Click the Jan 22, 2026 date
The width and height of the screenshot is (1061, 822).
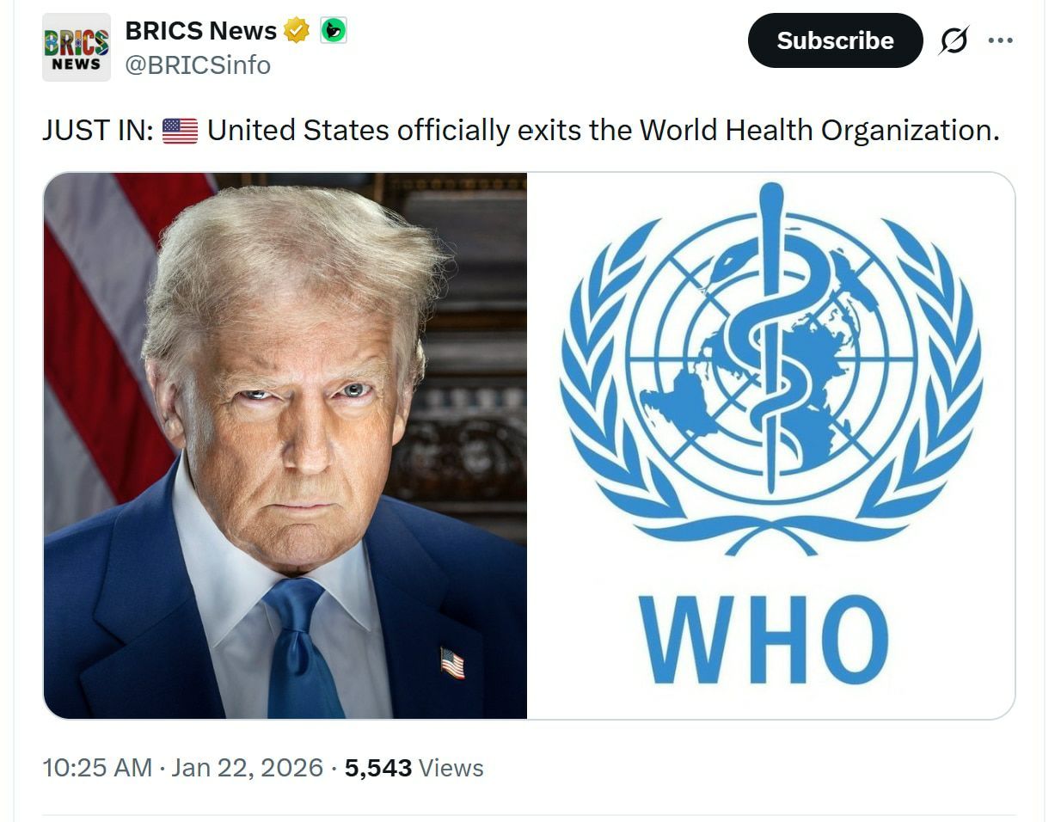[x=247, y=768]
